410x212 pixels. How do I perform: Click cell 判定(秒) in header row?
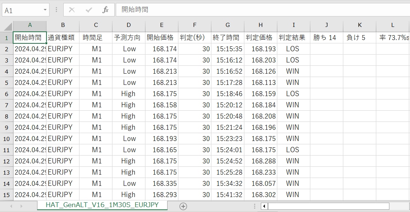[195, 37]
